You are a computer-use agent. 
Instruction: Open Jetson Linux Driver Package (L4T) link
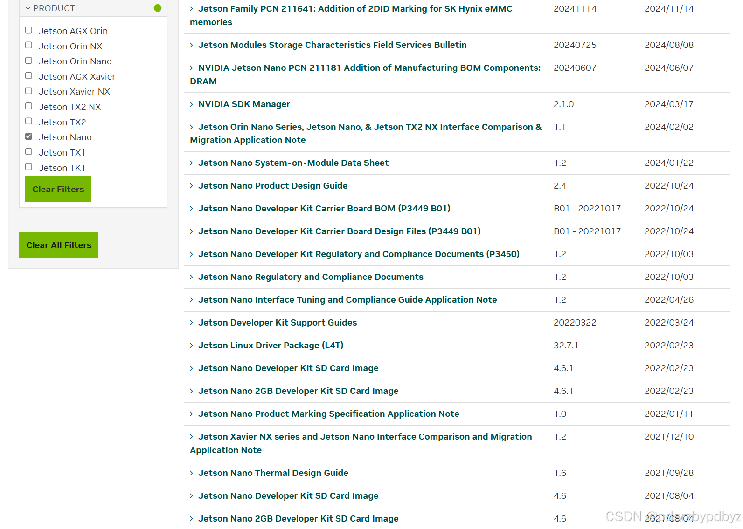click(271, 345)
